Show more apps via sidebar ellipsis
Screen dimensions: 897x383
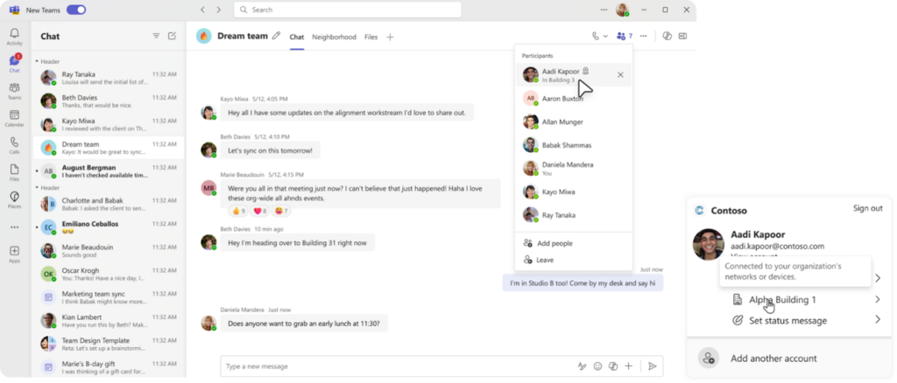point(14,227)
